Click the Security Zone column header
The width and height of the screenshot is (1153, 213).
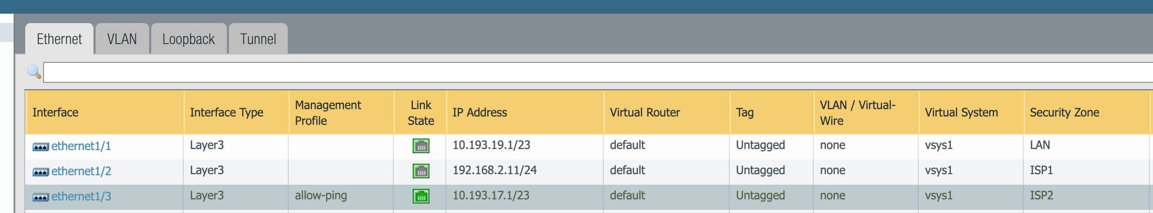click(x=1064, y=112)
